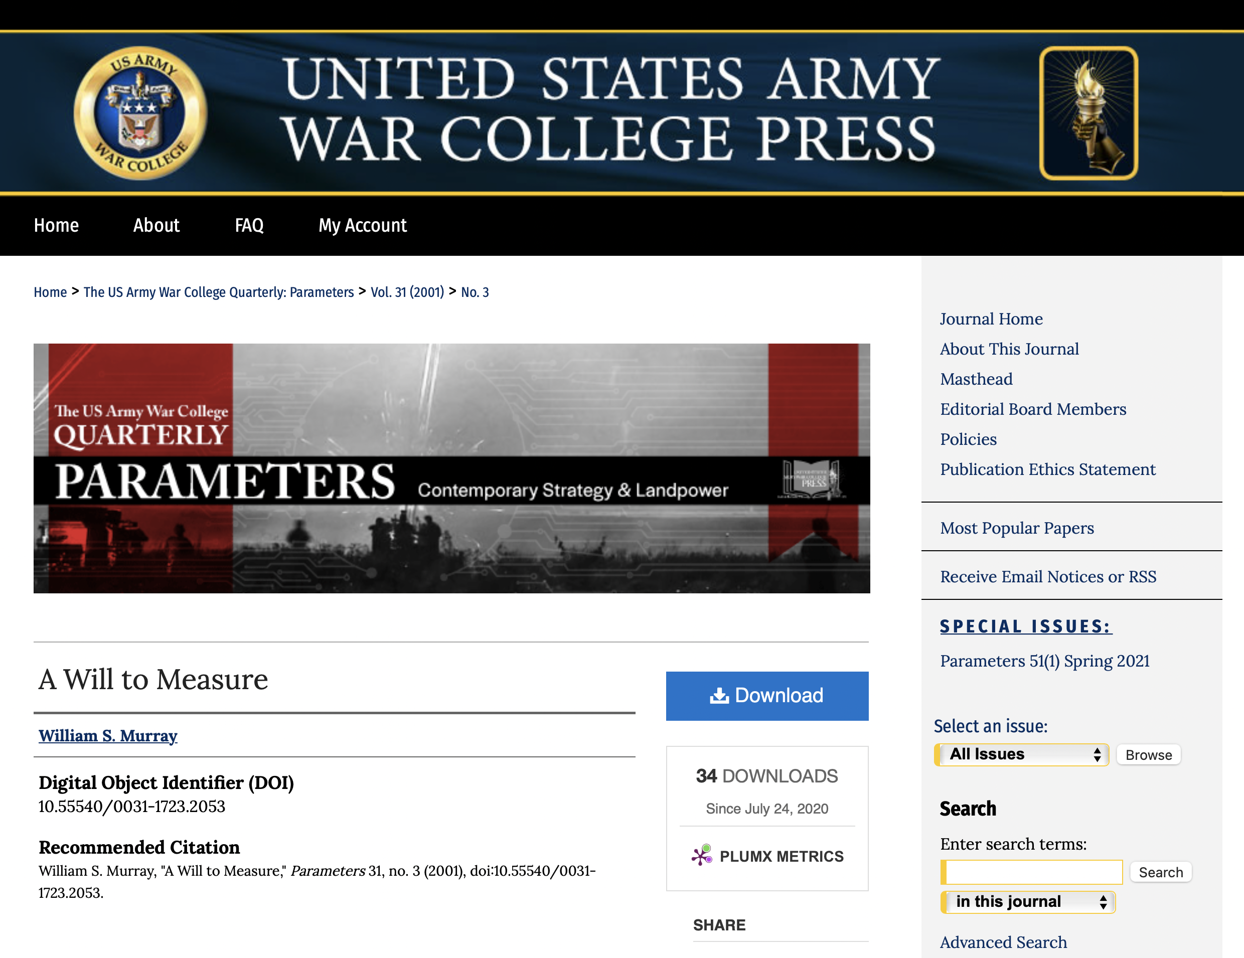The image size is (1244, 958).
Task: Click the Home breadcrumb link
Action: [x=50, y=292]
